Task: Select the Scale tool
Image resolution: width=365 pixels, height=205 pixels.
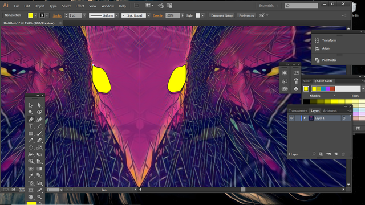Action: [x=39, y=147]
